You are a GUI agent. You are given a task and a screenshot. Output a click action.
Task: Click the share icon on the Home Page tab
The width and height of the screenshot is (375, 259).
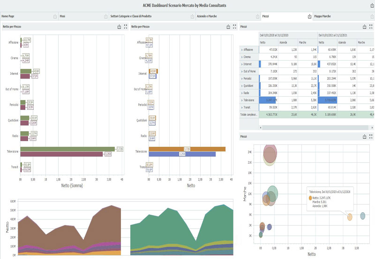54,16
